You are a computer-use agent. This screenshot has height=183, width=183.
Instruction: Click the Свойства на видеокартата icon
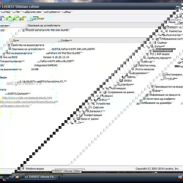click(8, 45)
